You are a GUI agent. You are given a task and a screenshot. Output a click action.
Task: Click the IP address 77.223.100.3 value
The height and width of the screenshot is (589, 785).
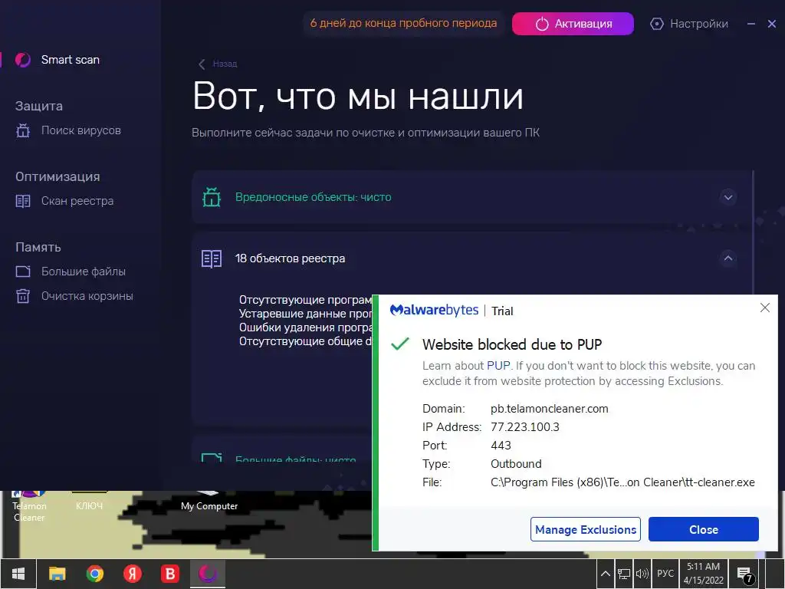click(x=524, y=427)
